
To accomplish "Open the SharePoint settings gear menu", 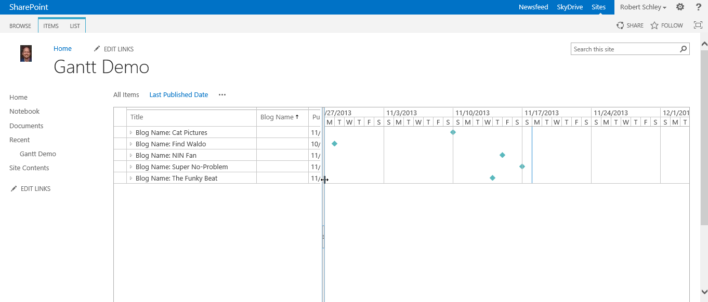I will [680, 7].
